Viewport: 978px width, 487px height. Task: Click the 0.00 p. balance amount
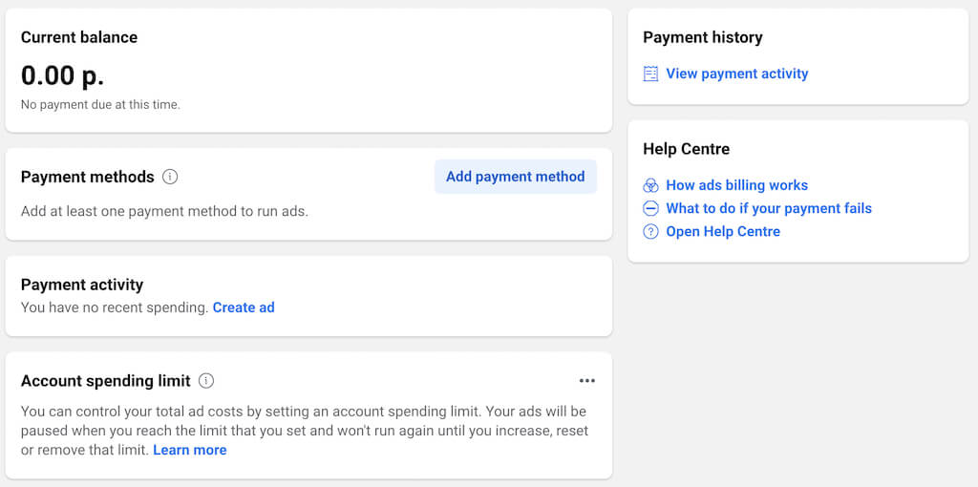[x=62, y=74]
